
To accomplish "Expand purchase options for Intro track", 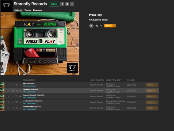I will 156,85.
